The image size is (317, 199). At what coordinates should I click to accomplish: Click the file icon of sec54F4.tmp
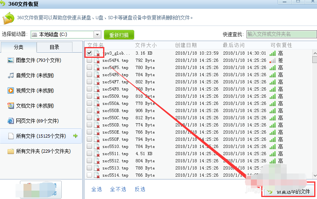point(97,61)
